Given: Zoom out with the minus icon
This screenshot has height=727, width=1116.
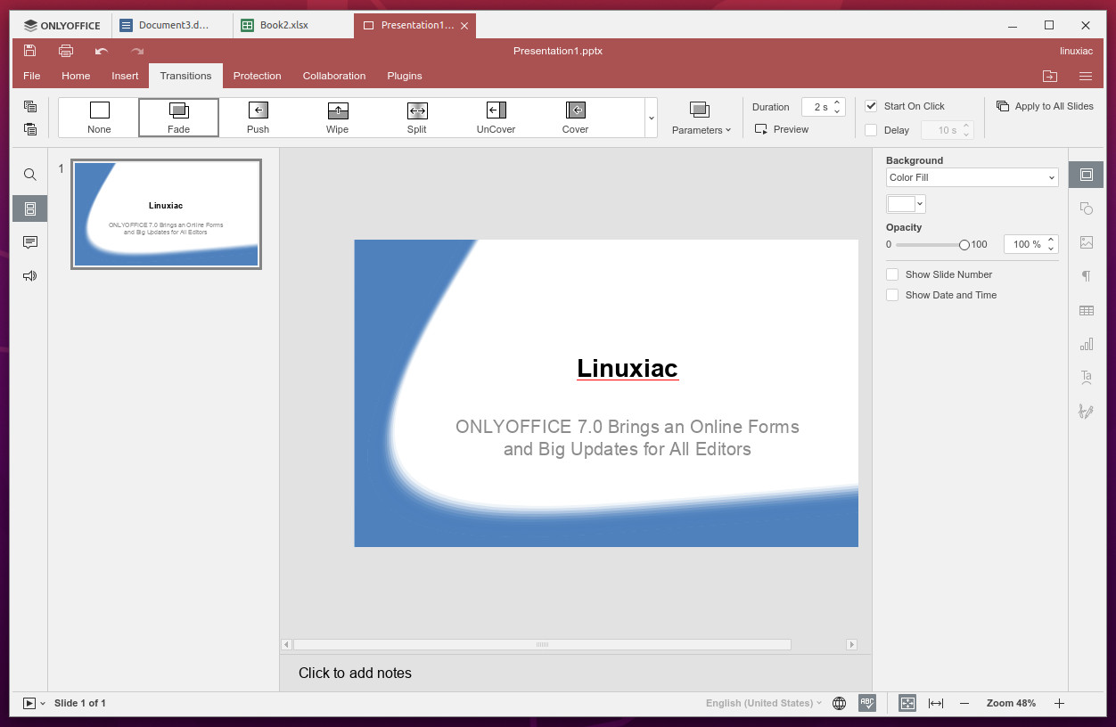Looking at the screenshot, I should pyautogui.click(x=964, y=703).
